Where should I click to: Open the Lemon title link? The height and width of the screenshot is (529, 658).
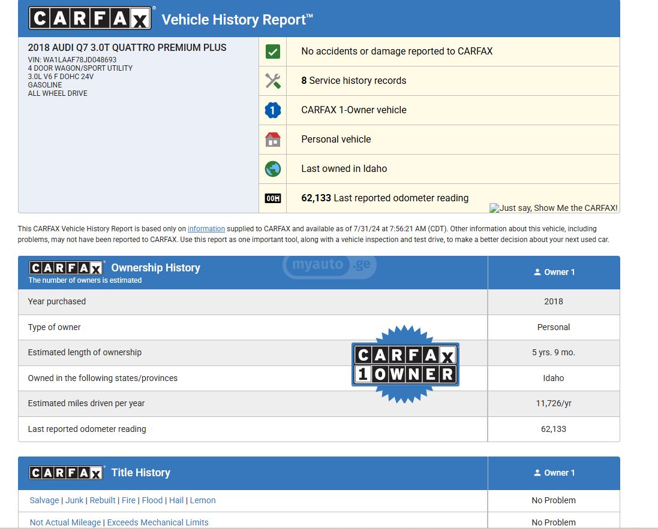pyautogui.click(x=203, y=500)
